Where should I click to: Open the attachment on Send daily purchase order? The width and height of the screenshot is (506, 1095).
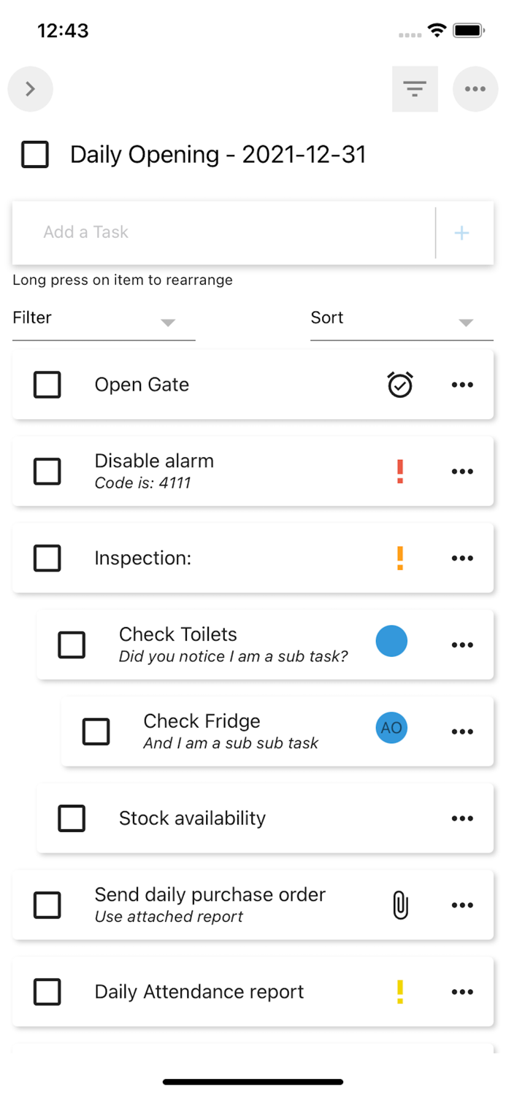click(400, 904)
